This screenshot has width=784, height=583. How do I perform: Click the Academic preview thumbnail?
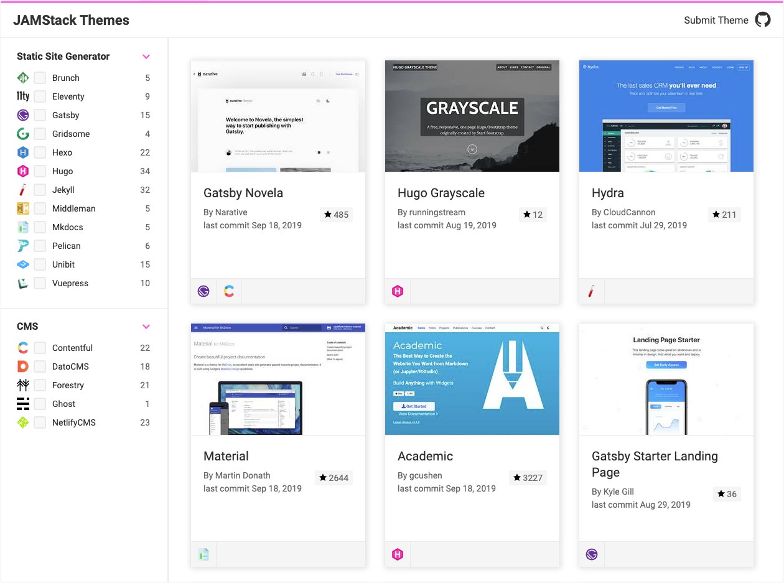pos(472,379)
